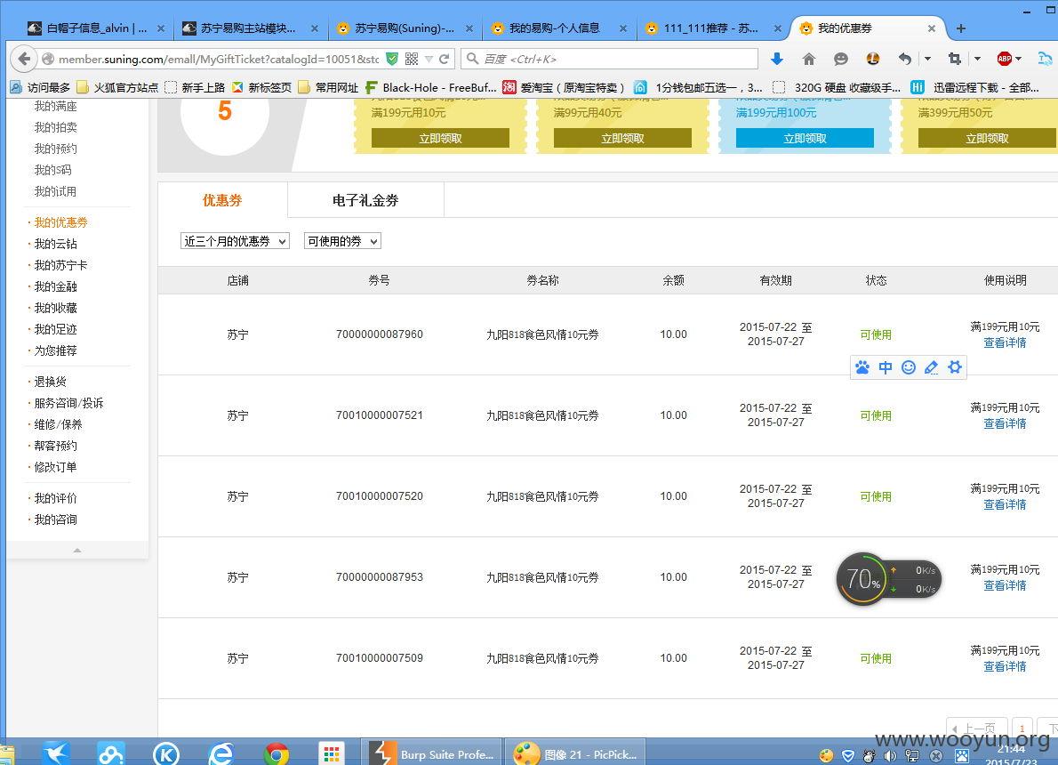Open 查看详情 for coupon 70000000087960
The width and height of the screenshot is (1058, 765).
[x=1005, y=342]
